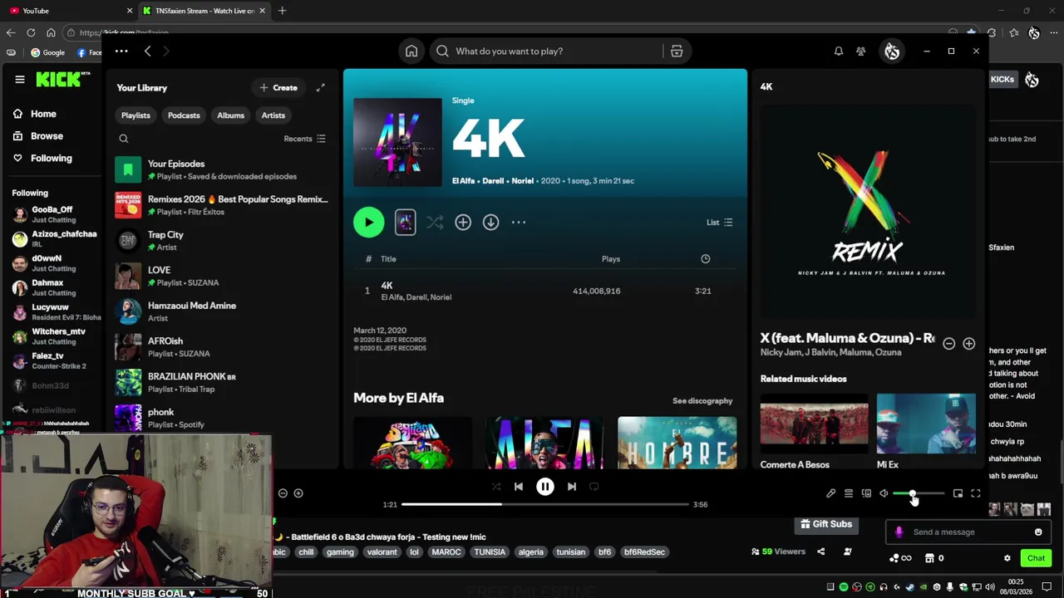The height and width of the screenshot is (598, 1064).
Task: Open Your Episodes playlist
Action: click(222, 169)
